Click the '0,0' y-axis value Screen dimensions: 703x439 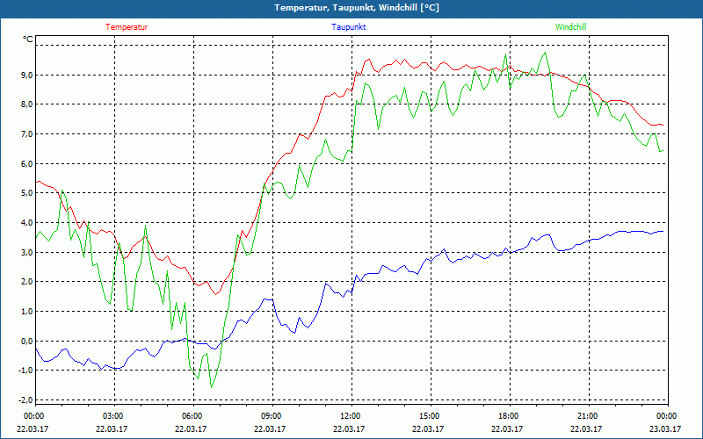click(x=28, y=341)
